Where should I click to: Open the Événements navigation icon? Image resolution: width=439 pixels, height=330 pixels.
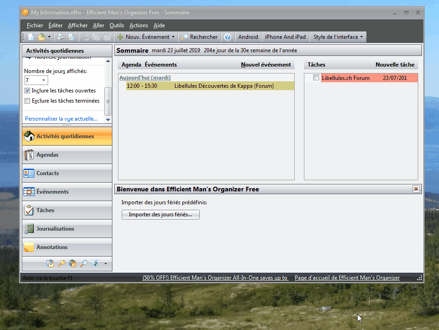point(29,192)
